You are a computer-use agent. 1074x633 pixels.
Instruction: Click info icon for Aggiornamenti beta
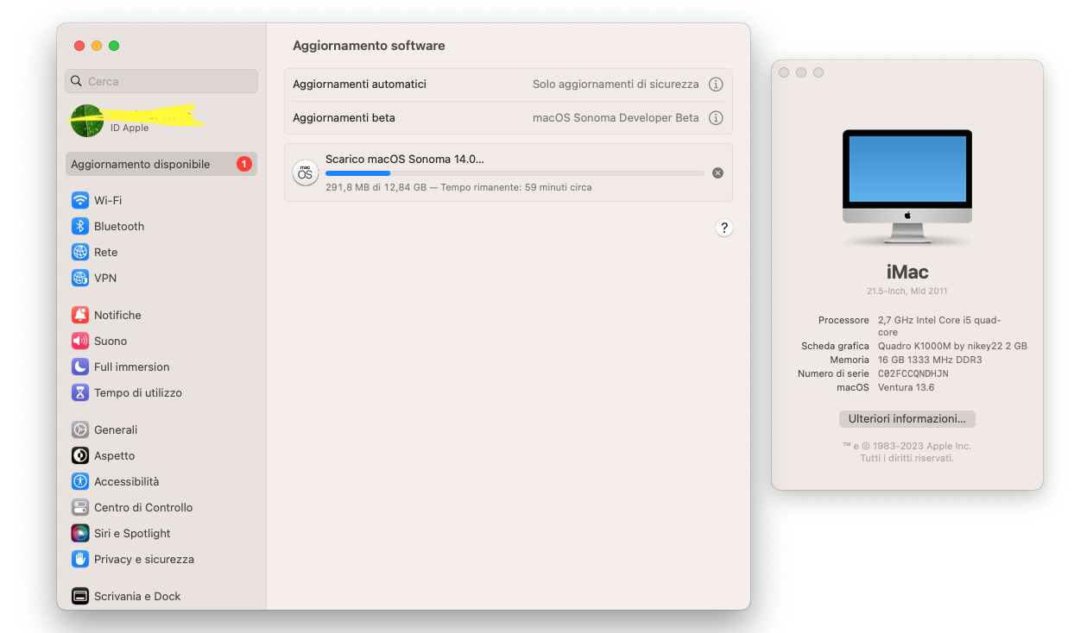(x=716, y=118)
